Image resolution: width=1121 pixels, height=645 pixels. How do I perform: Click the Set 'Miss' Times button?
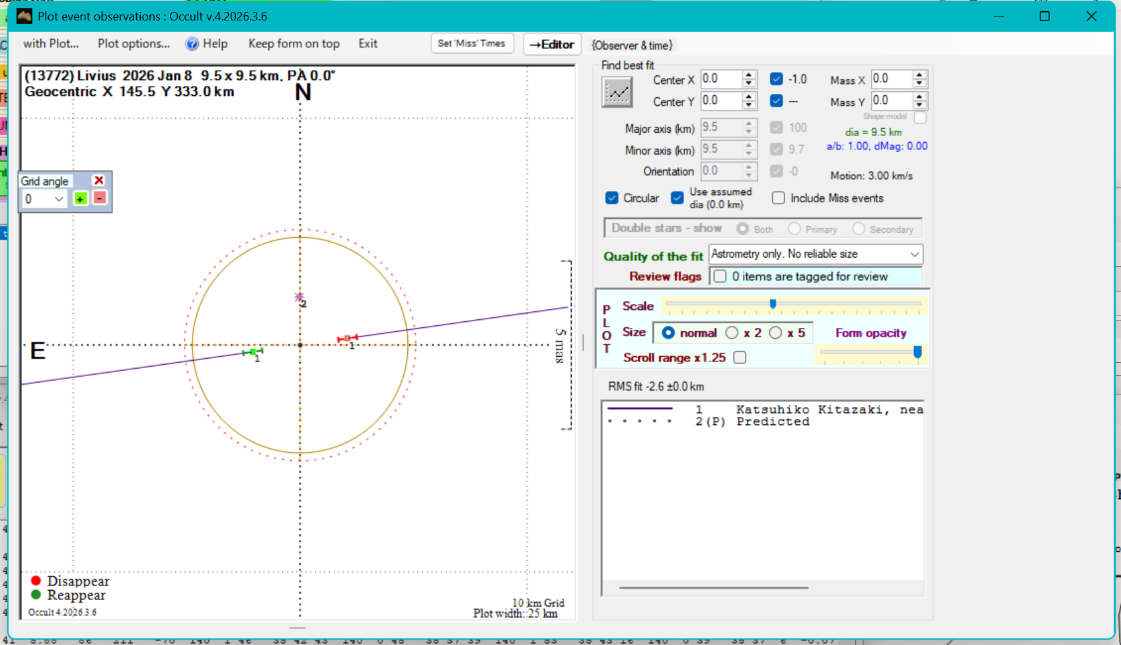[471, 44]
